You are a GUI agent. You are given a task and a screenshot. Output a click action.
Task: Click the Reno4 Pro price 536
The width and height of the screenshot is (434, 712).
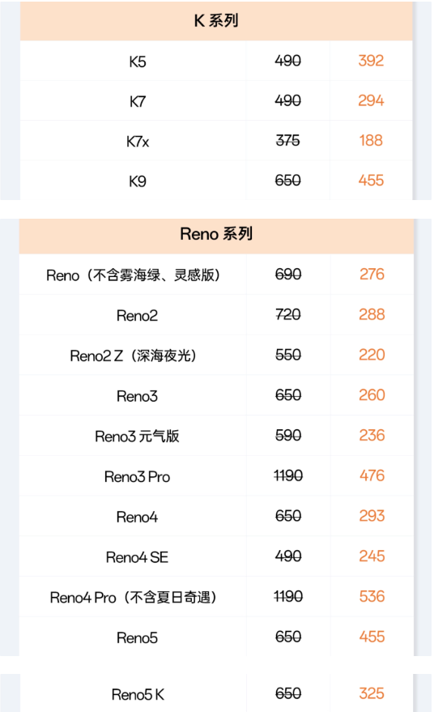coord(372,596)
